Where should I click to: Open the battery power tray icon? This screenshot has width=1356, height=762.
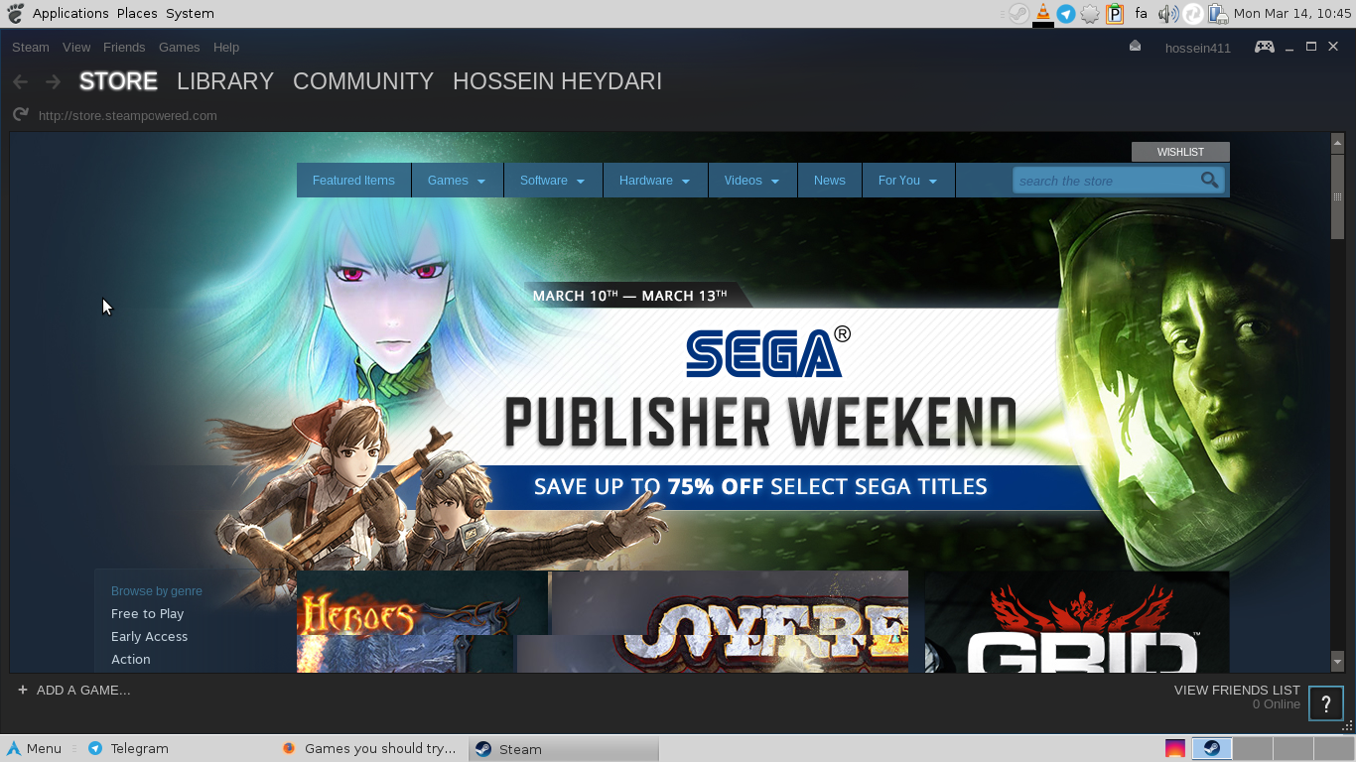1218,13
